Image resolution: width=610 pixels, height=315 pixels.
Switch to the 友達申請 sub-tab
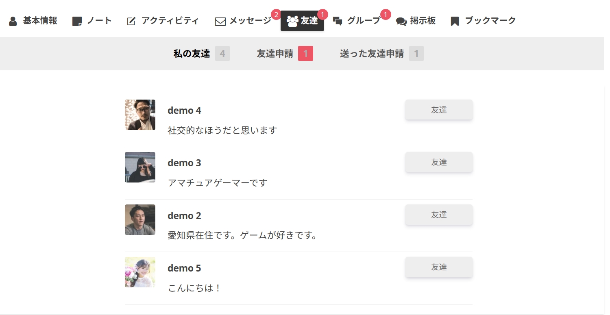pos(275,54)
